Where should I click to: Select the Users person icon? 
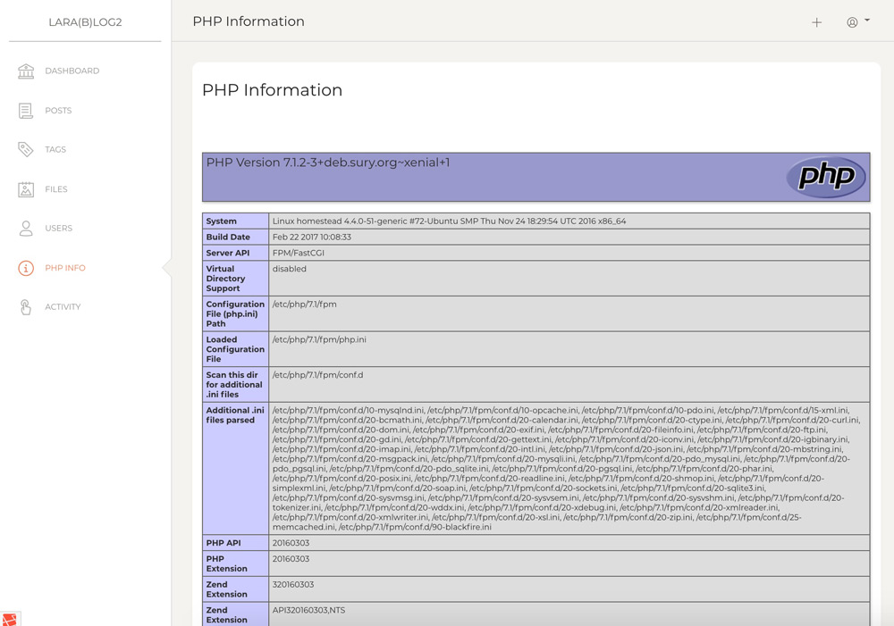(26, 228)
